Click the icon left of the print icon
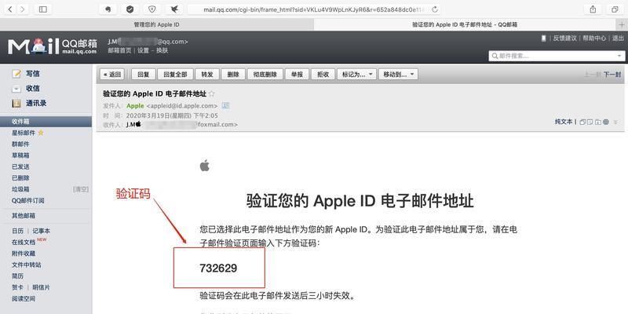Screen dimensions: 628x314 (x=598, y=122)
